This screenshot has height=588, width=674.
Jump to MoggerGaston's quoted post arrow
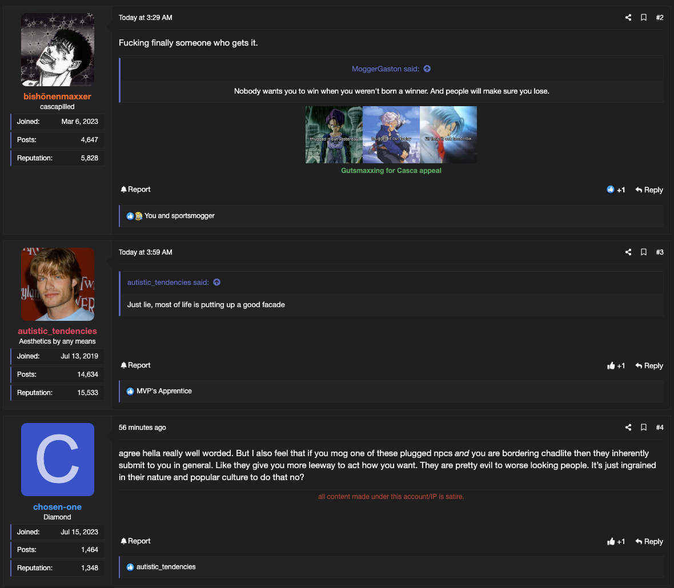(x=427, y=69)
